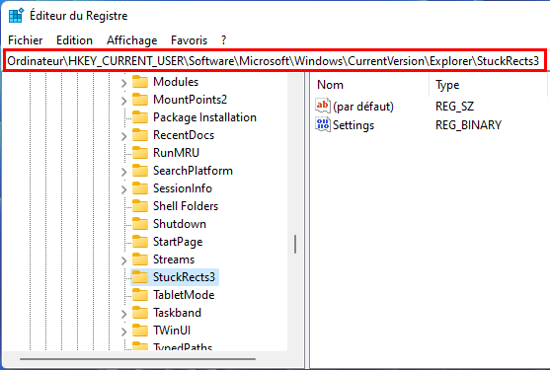Viewport: 550px width, 370px height.
Task: Click the tree pane horizontal scrollbar
Action: point(137,359)
